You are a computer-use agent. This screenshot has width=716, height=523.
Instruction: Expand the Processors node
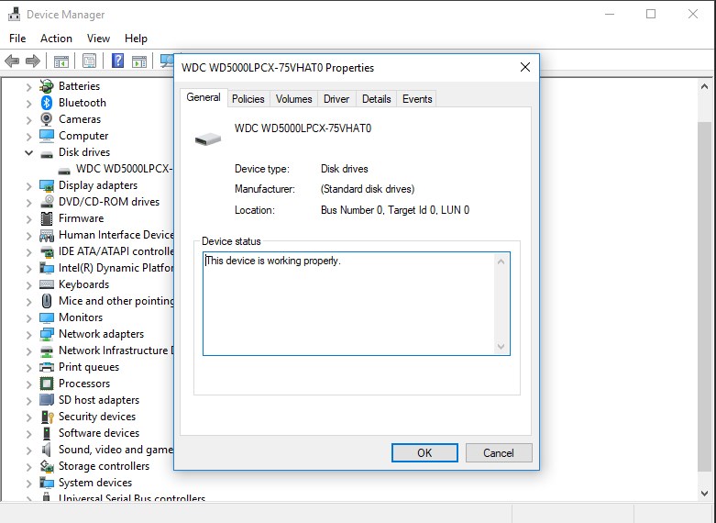tap(28, 384)
